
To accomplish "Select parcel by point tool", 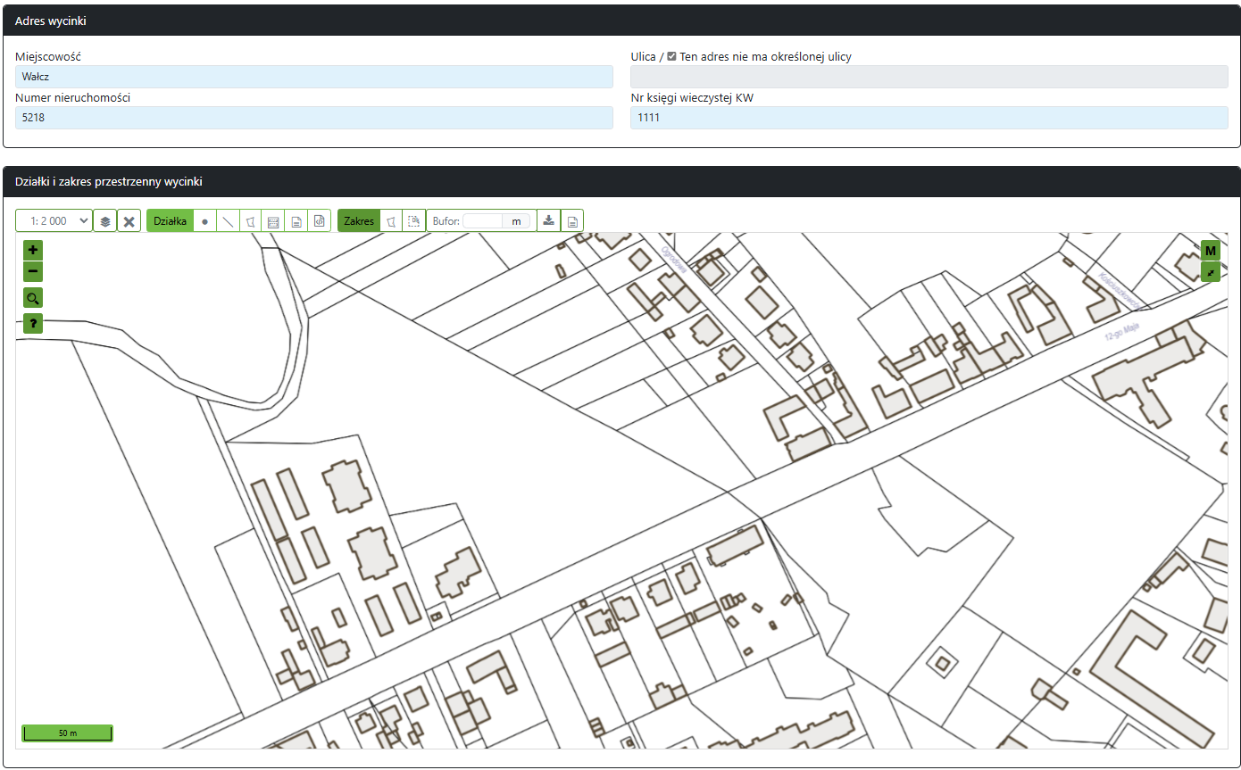I will tap(204, 221).
